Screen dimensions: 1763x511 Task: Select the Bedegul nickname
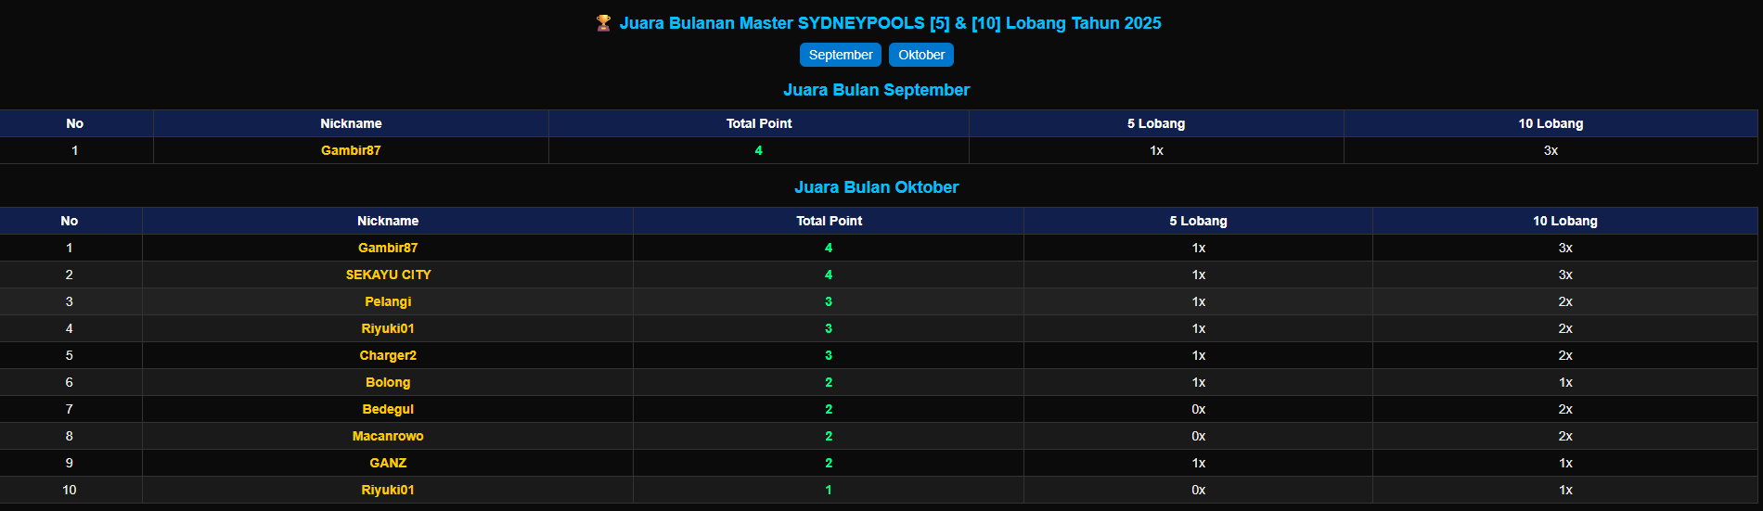[x=388, y=409]
